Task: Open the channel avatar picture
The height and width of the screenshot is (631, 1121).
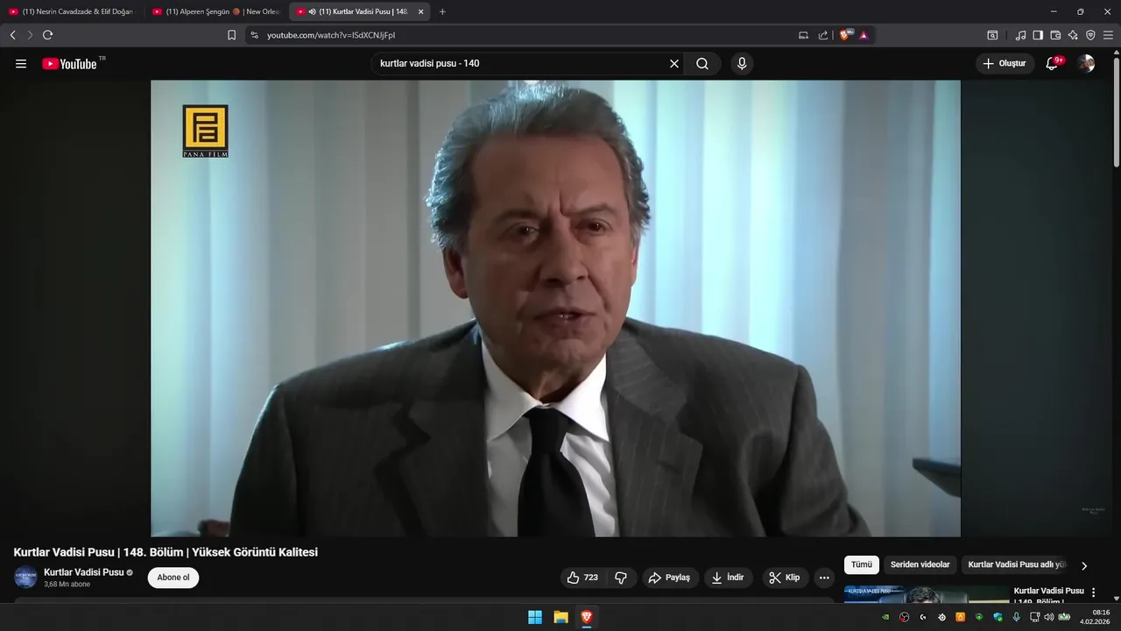Action: tap(25, 578)
